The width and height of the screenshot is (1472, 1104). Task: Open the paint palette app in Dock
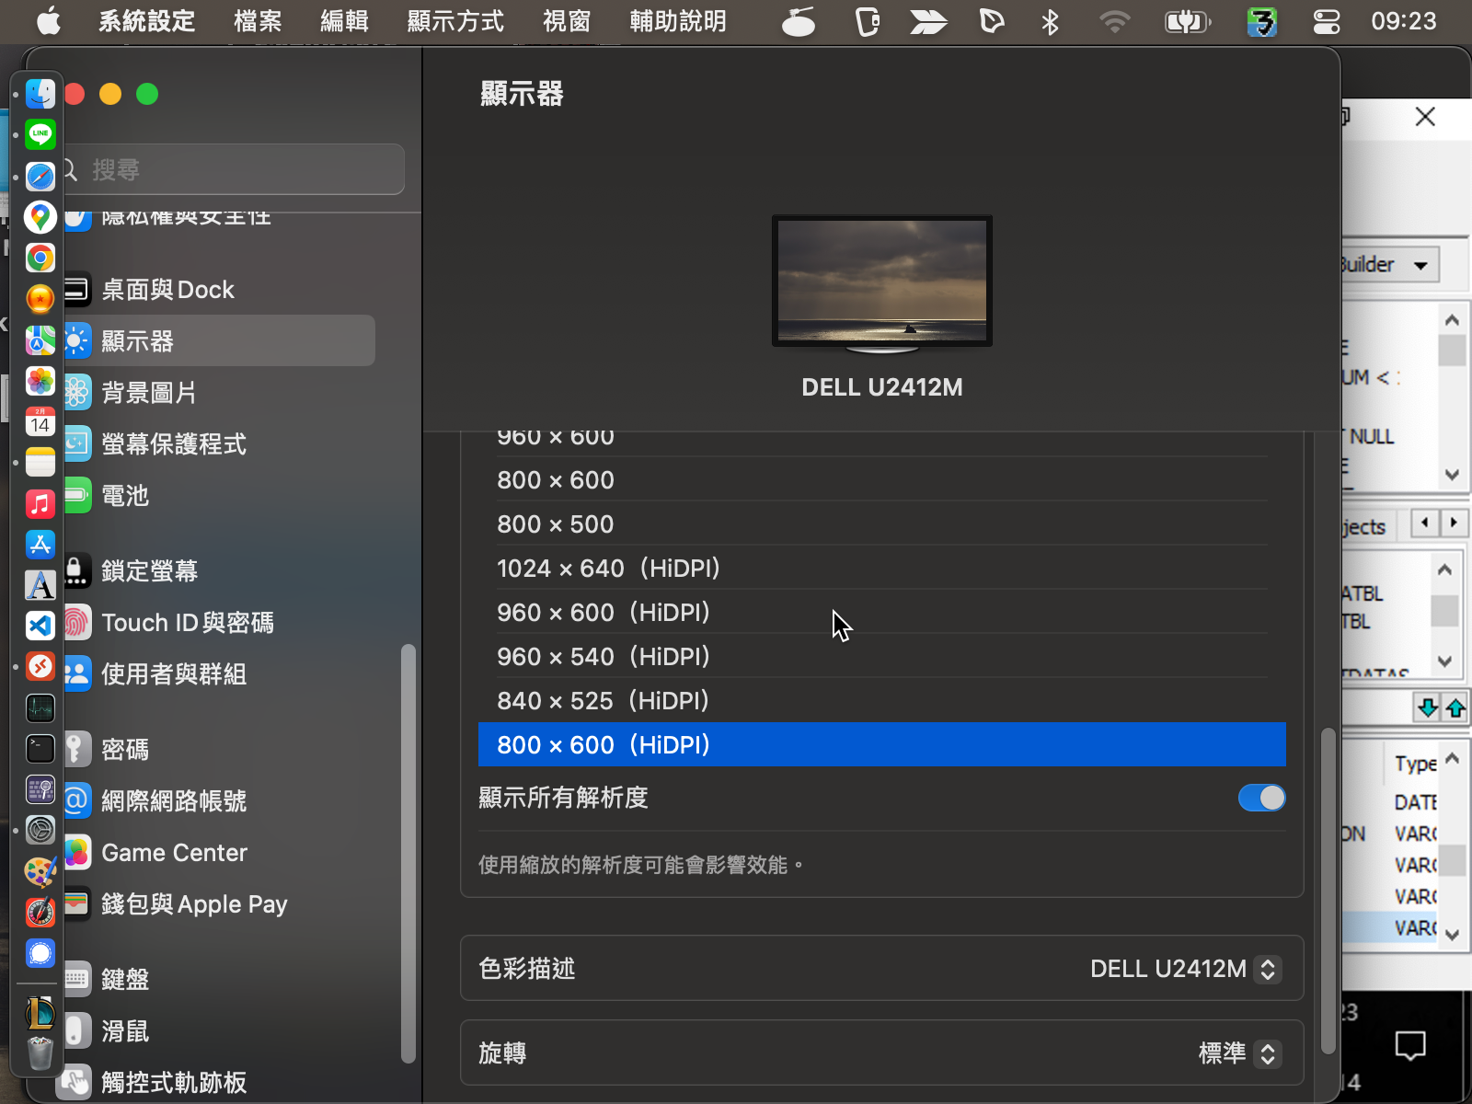tap(40, 871)
